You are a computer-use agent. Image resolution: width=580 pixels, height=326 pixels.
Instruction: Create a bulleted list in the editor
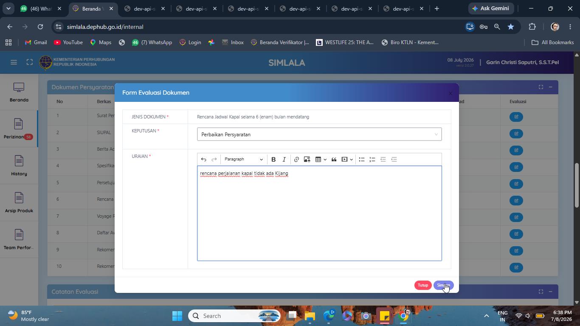point(362,160)
